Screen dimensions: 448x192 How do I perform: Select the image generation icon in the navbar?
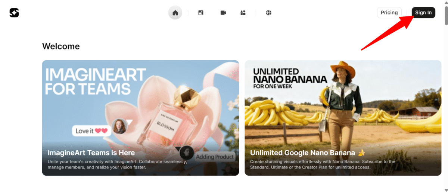(201, 13)
